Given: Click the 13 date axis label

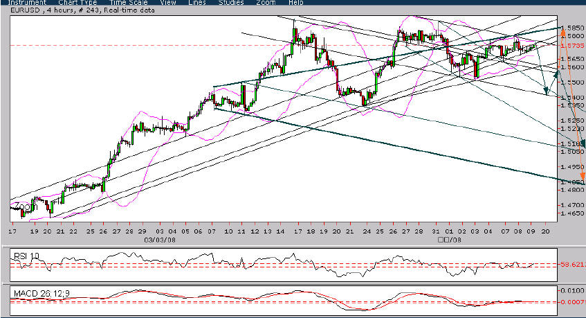Looking at the screenshot, I should pos(268,231).
